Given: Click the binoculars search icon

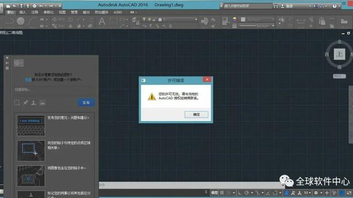Looking at the screenshot, I should click(x=276, y=6).
